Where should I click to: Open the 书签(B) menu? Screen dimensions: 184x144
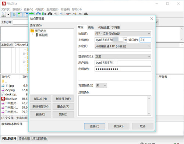coord(65,9)
